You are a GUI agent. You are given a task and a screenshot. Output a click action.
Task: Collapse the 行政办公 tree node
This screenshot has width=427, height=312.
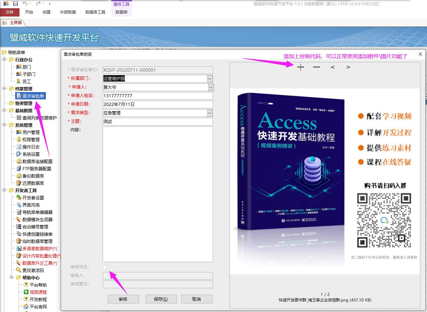5,59
